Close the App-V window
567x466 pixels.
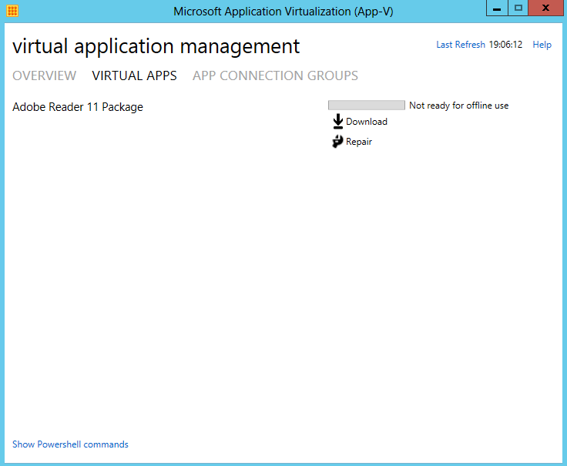coord(545,8)
